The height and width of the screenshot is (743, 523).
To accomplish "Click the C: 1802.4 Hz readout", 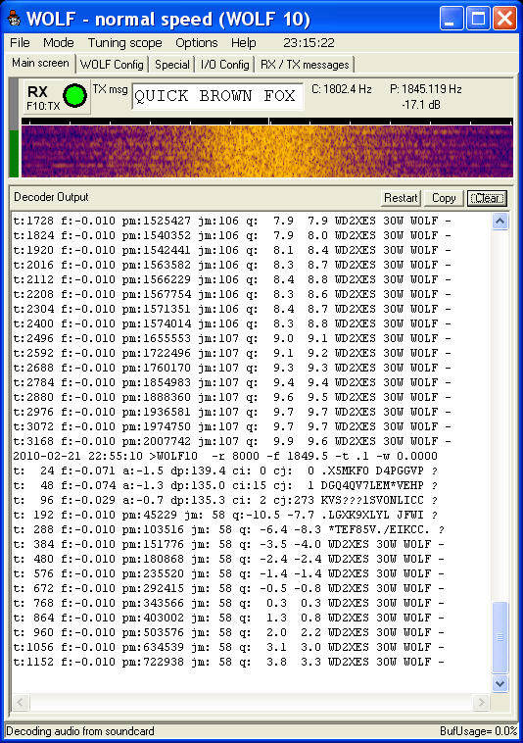I will coord(341,89).
